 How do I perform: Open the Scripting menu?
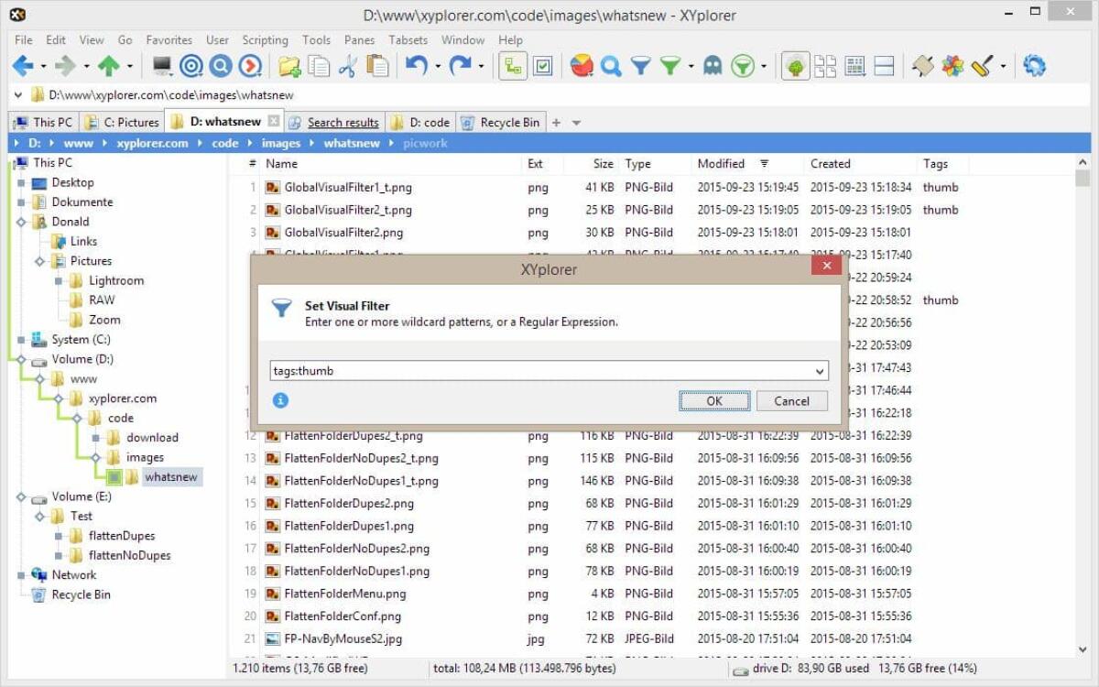[265, 40]
